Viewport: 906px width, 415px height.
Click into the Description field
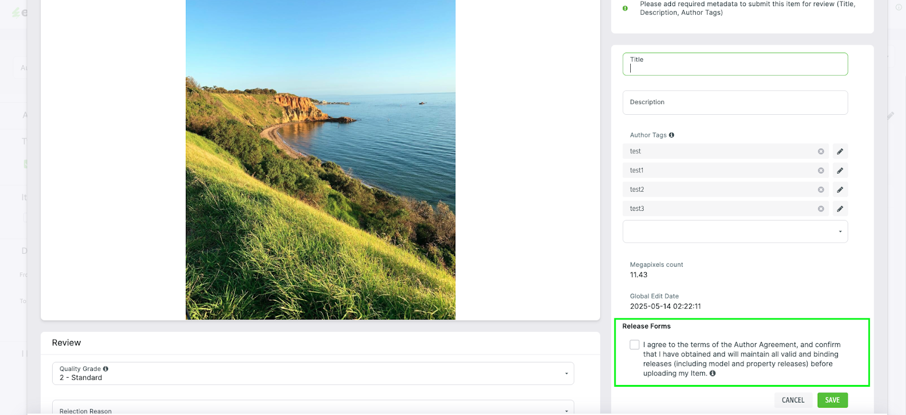(x=734, y=103)
